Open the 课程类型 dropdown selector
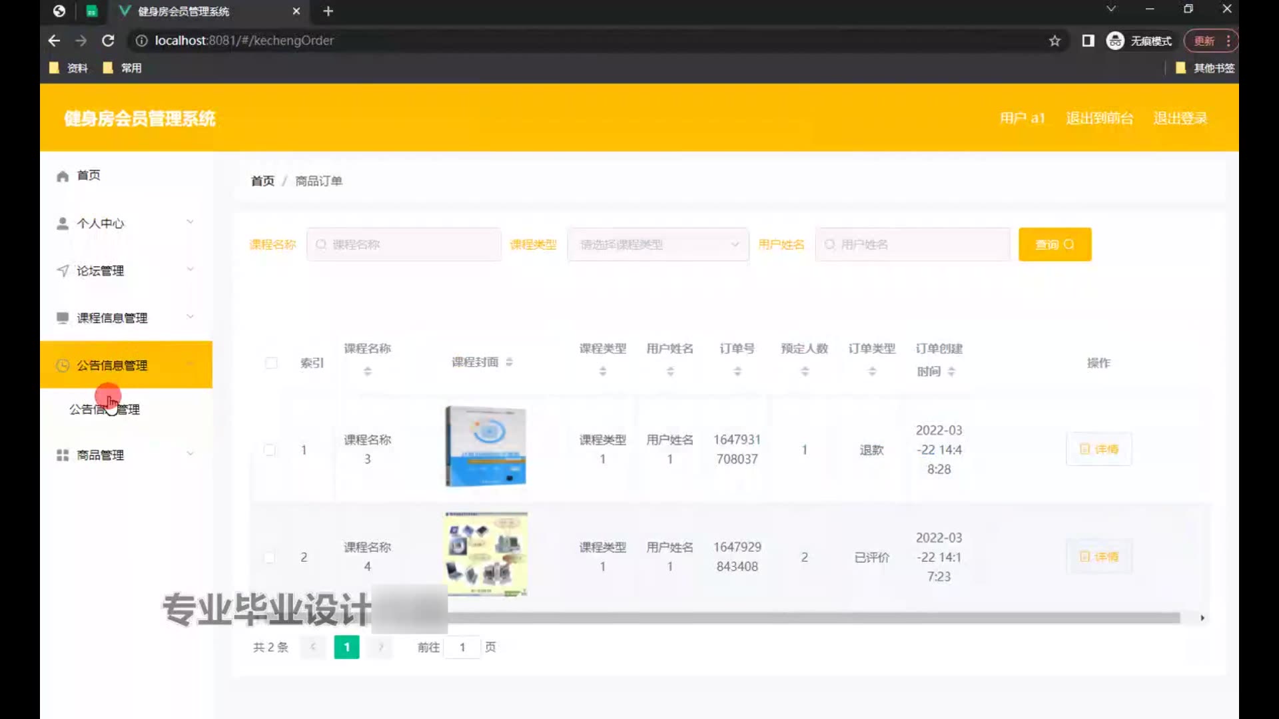This screenshot has height=719, width=1279. coord(657,244)
